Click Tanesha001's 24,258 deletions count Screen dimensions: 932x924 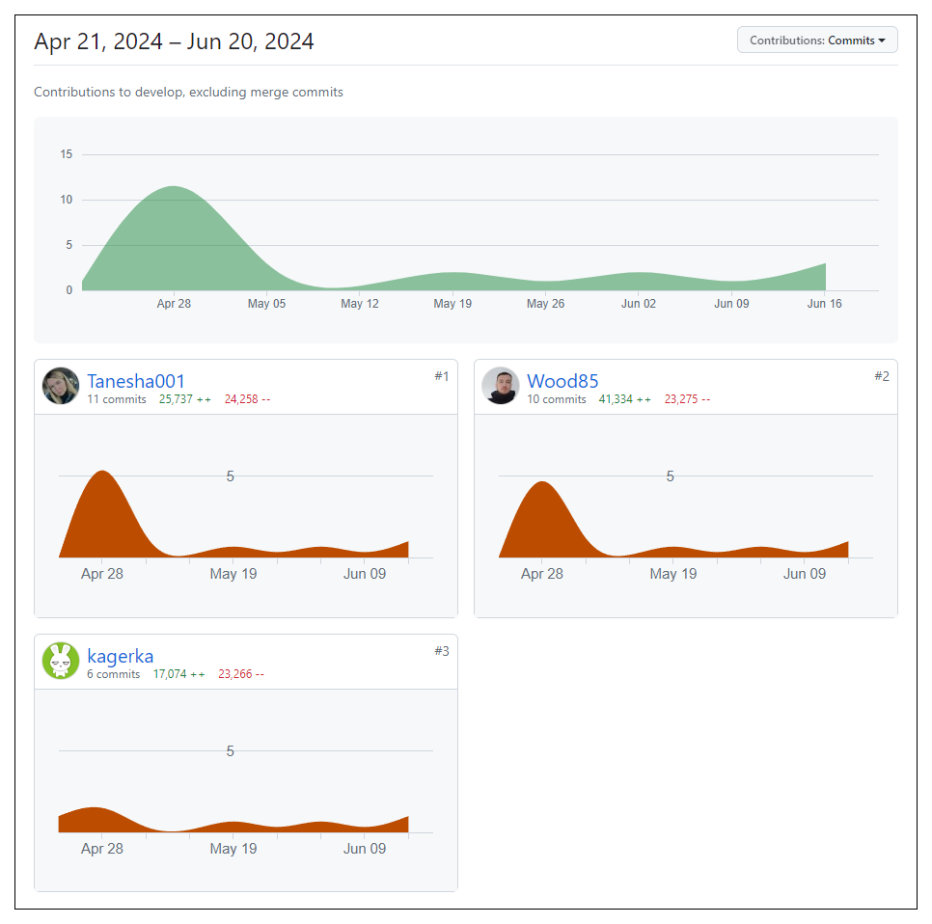[x=247, y=399]
